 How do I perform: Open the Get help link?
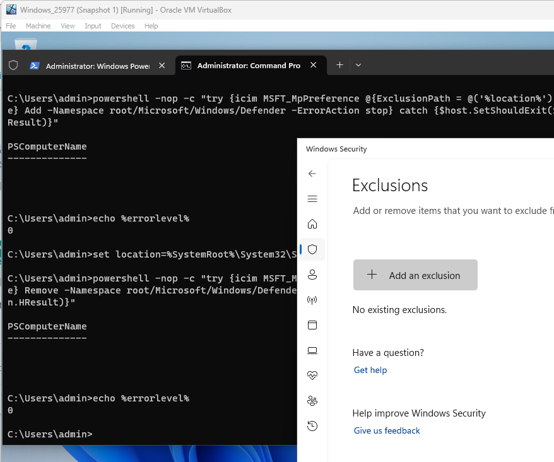[370, 370]
